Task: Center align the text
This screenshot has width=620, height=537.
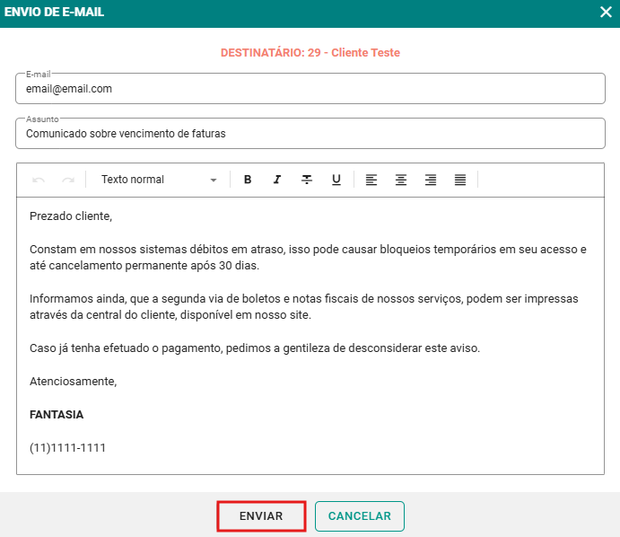Action: (x=401, y=180)
